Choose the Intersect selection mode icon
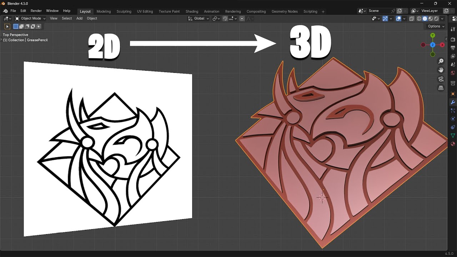This screenshot has width=457, height=257. [39, 26]
